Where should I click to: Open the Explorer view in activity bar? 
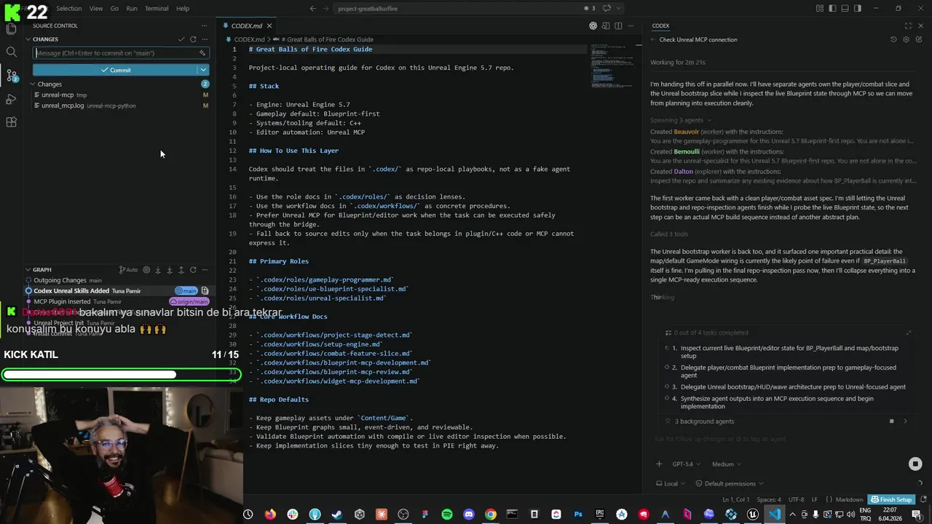tap(11, 29)
